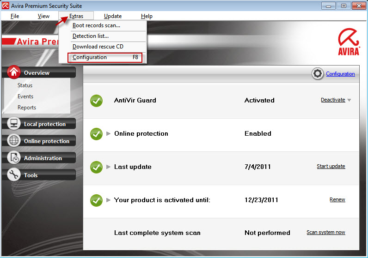Click the Online protection row label
368x258 pixels.
tap(141, 133)
